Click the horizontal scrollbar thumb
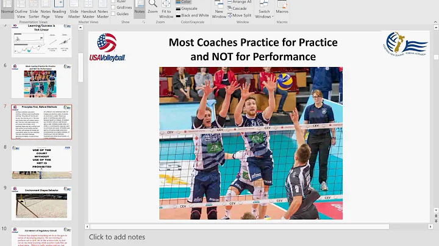439x246 pixels. click(240, 227)
